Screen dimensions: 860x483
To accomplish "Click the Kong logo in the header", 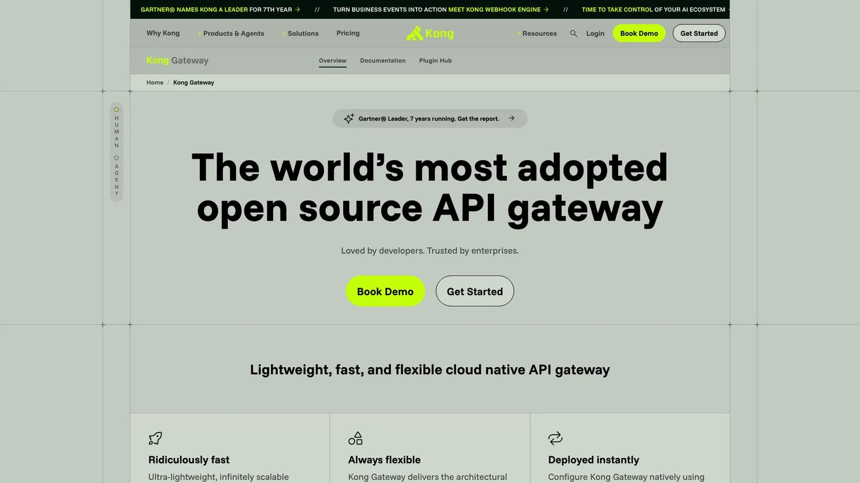I will click(x=430, y=33).
